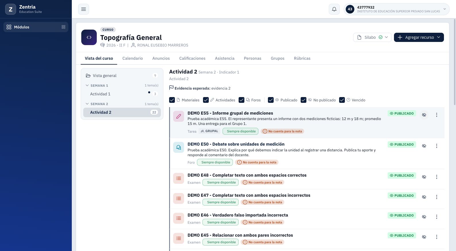The image size is (456, 251).
Task: Open the Agregar recurso dropdown
Action: 419,37
